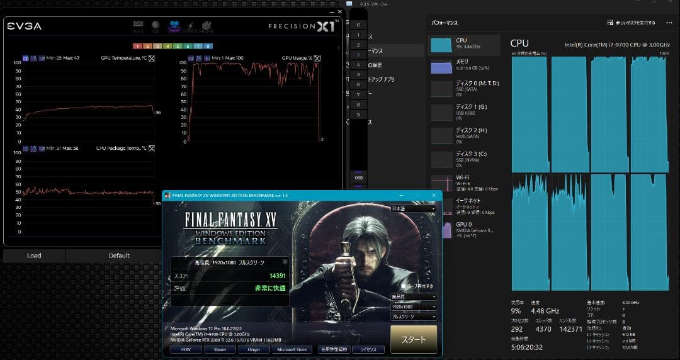This screenshot has height=360, width=680.
Task: Click the Load button in Precision X1
Action: [x=34, y=256]
